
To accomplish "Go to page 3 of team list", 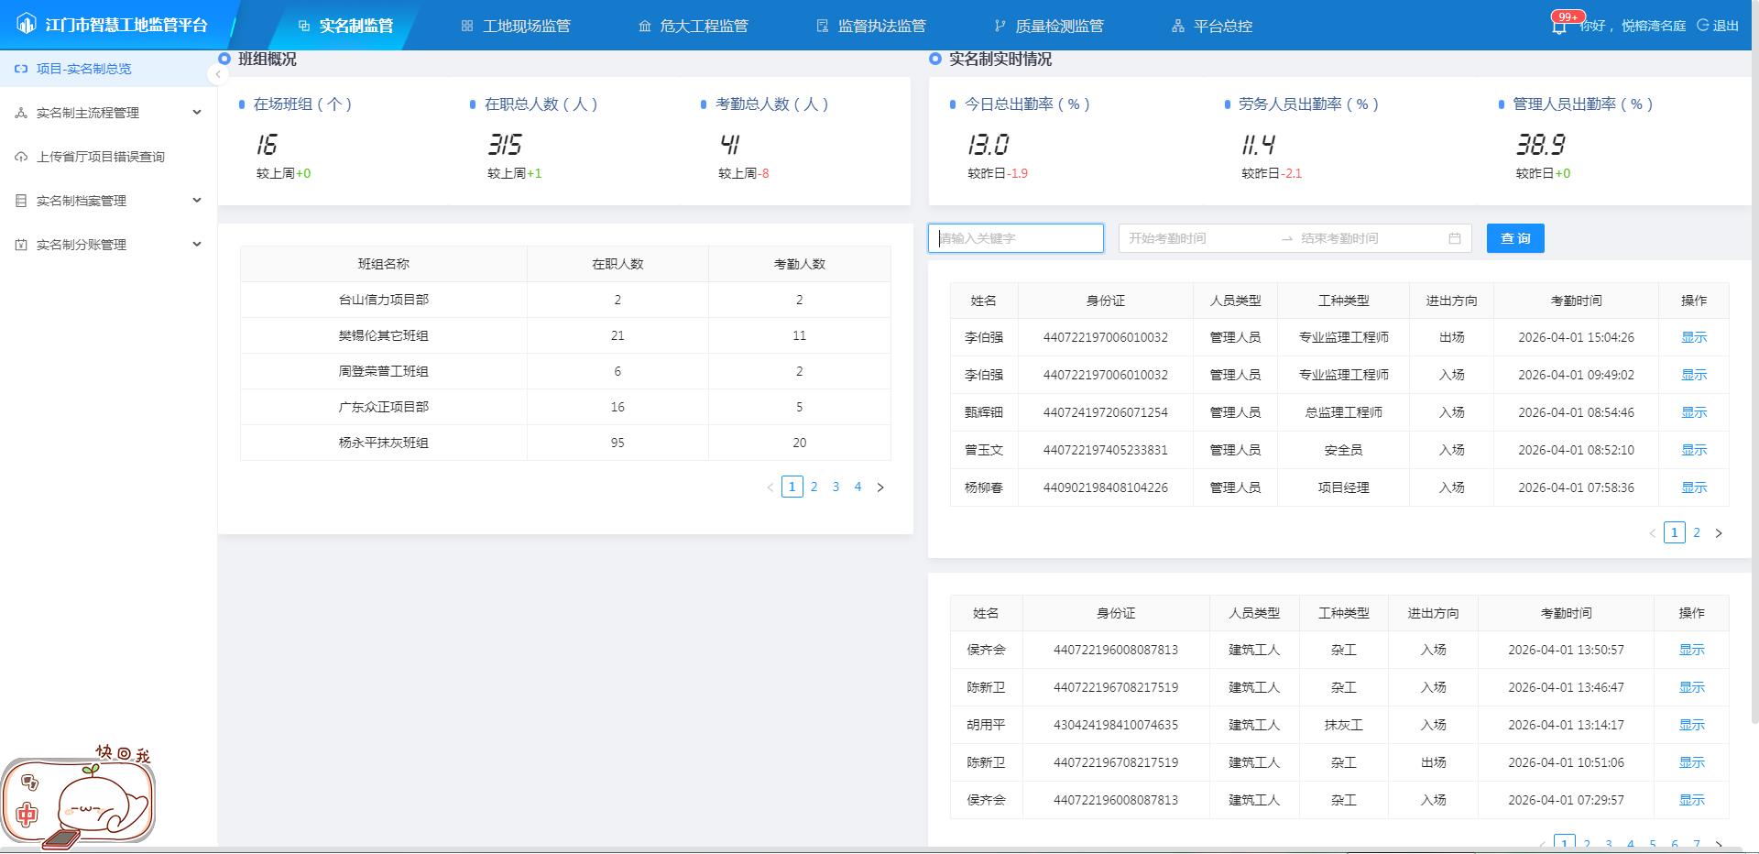I will 836,487.
